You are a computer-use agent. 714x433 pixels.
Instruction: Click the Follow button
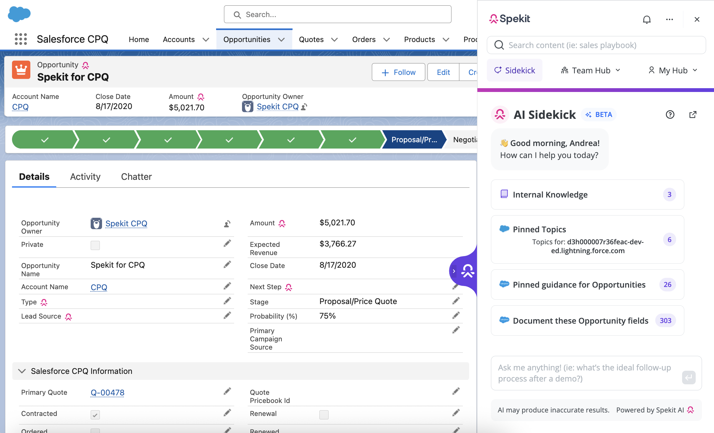[x=398, y=72]
